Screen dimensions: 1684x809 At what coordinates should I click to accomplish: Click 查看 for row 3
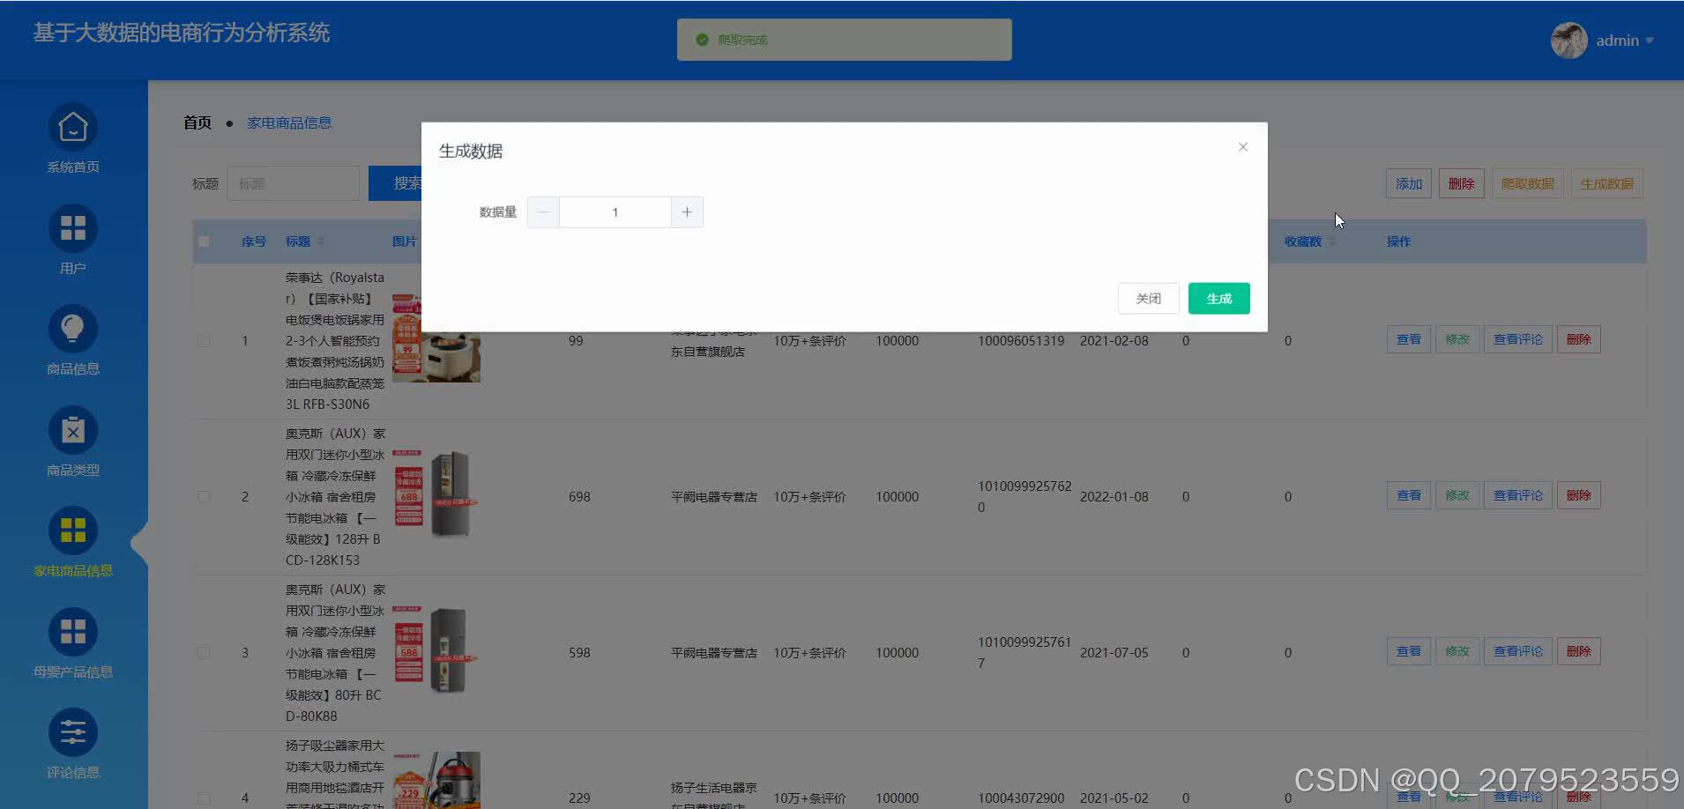(1409, 651)
